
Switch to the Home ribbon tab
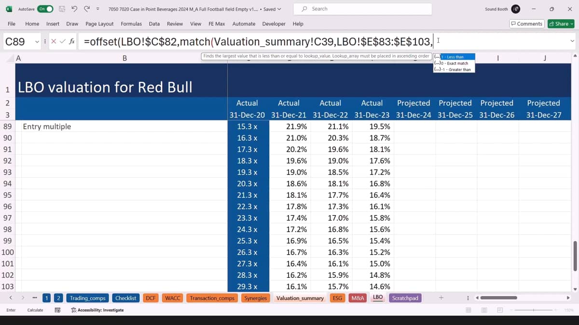32,24
